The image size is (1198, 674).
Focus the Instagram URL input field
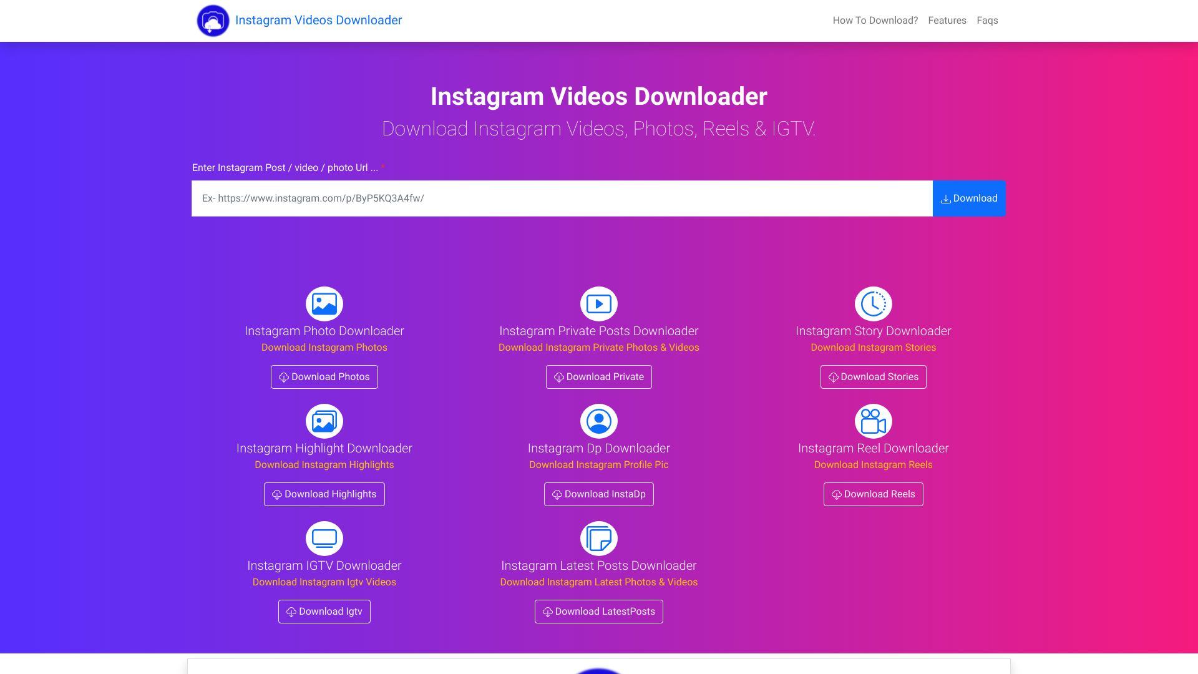point(562,198)
